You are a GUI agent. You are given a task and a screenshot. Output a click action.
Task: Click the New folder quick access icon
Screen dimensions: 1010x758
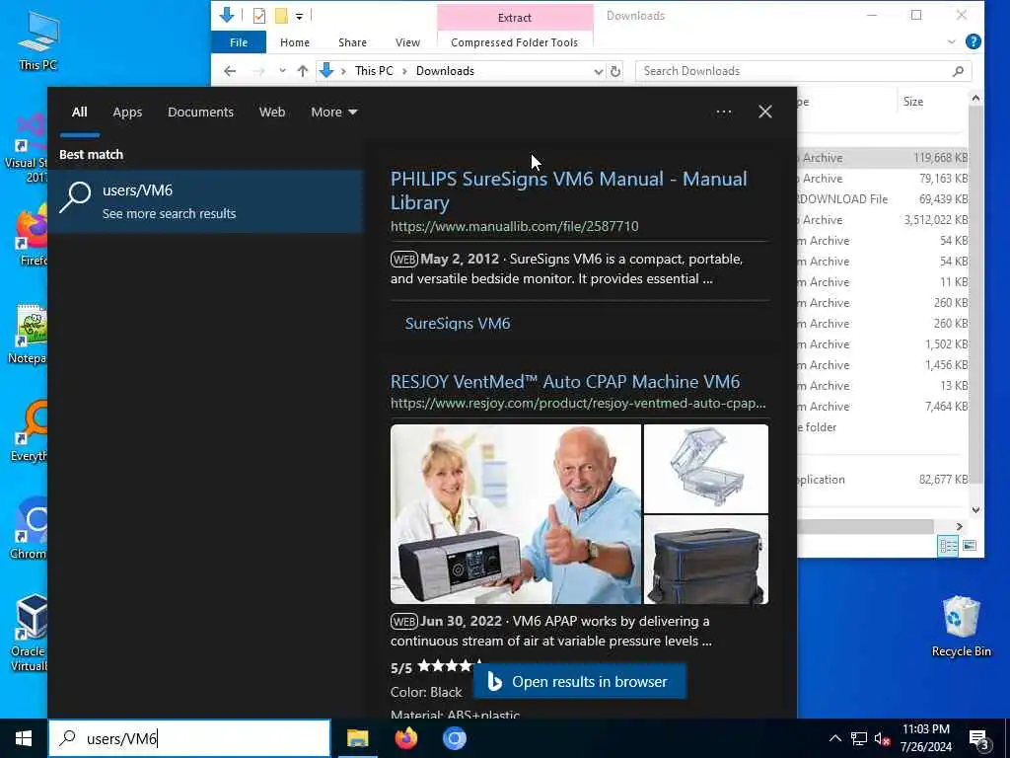tap(281, 16)
